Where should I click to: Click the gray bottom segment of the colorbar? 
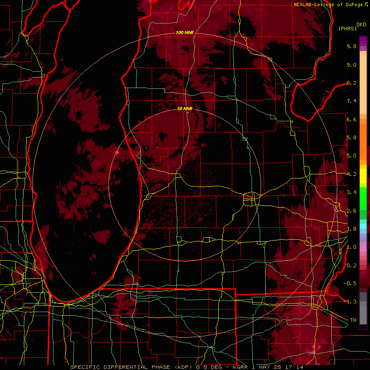click(x=363, y=308)
